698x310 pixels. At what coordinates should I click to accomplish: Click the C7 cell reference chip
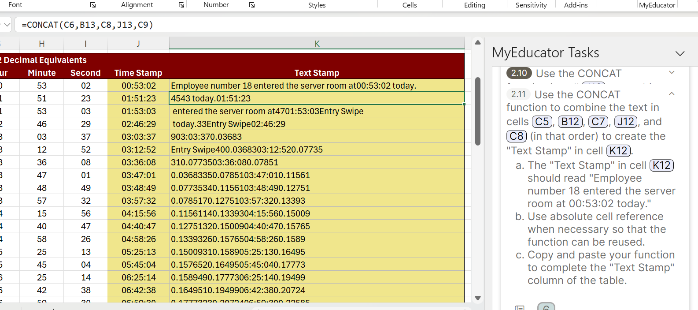[x=598, y=122]
